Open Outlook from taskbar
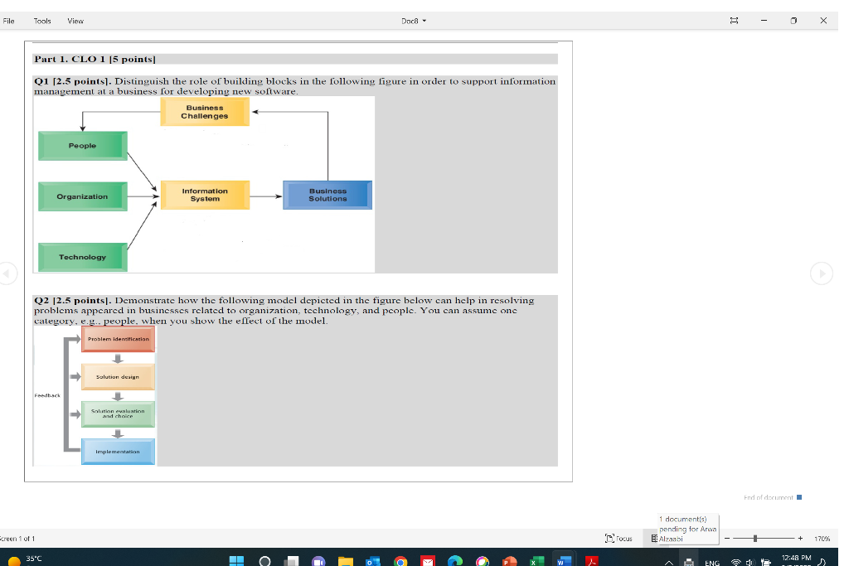Viewport: 849px width, 566px height. pyautogui.click(x=372, y=561)
